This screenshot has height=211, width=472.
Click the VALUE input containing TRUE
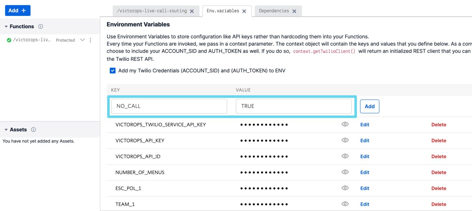coord(293,106)
